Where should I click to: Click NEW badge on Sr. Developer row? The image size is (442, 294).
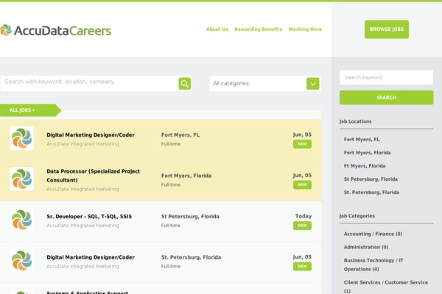302,226
